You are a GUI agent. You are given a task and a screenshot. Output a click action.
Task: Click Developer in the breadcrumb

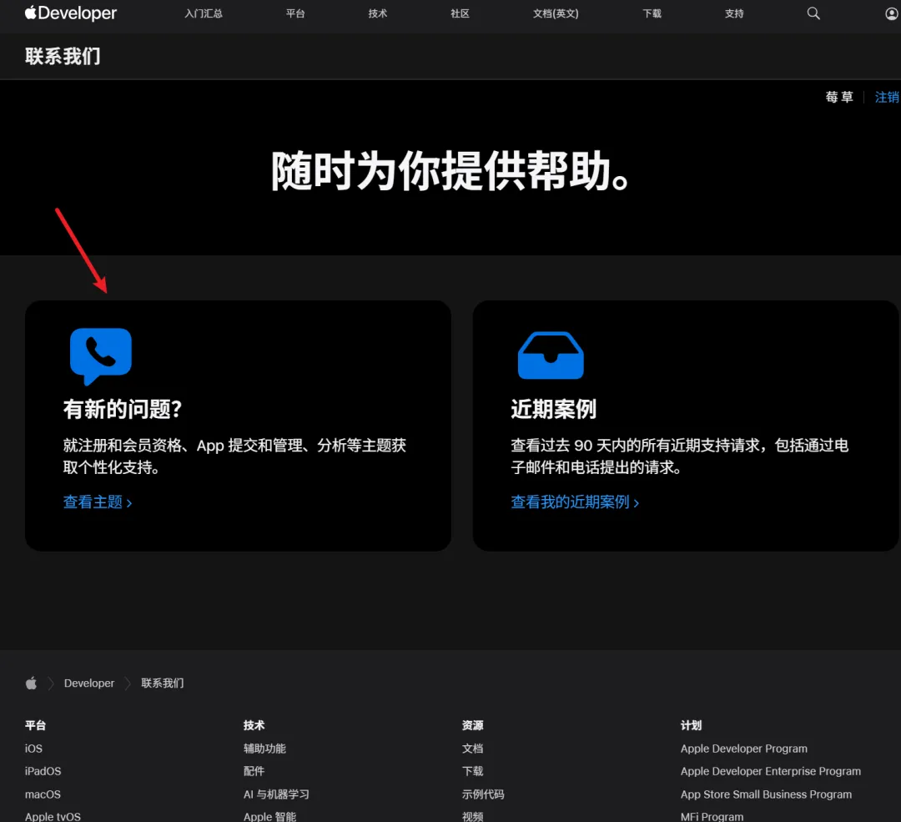[x=89, y=683]
